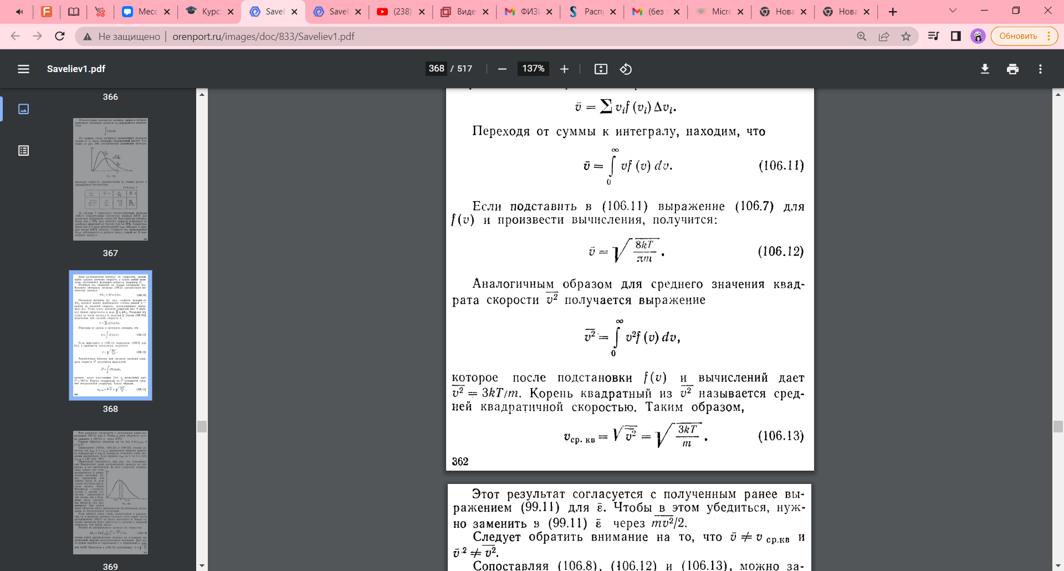1064x571 pixels.
Task: Close the active Savel tab
Action: (294, 12)
